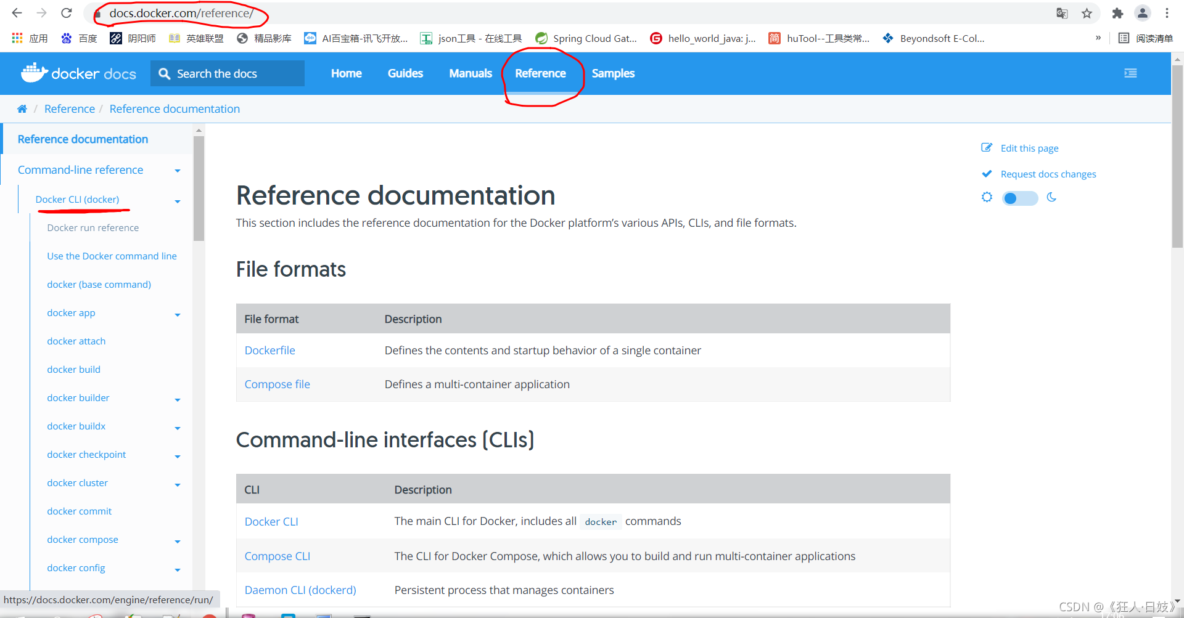Open the Dockerfile link
Screen dimensions: 1184x618
pyautogui.click(x=269, y=350)
